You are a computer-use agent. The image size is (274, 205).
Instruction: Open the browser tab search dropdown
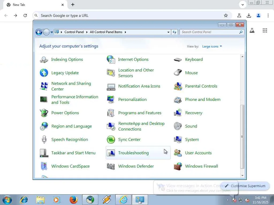242,5
